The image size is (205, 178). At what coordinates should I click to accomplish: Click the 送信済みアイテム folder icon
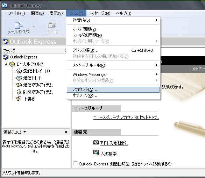(19, 85)
